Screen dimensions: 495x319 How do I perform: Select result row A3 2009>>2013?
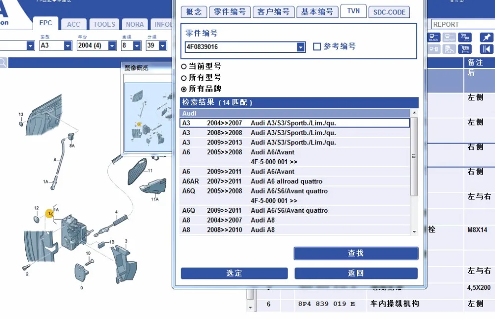pos(295,142)
